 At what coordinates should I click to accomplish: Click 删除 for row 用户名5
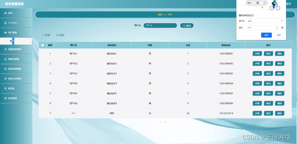coord(279,93)
